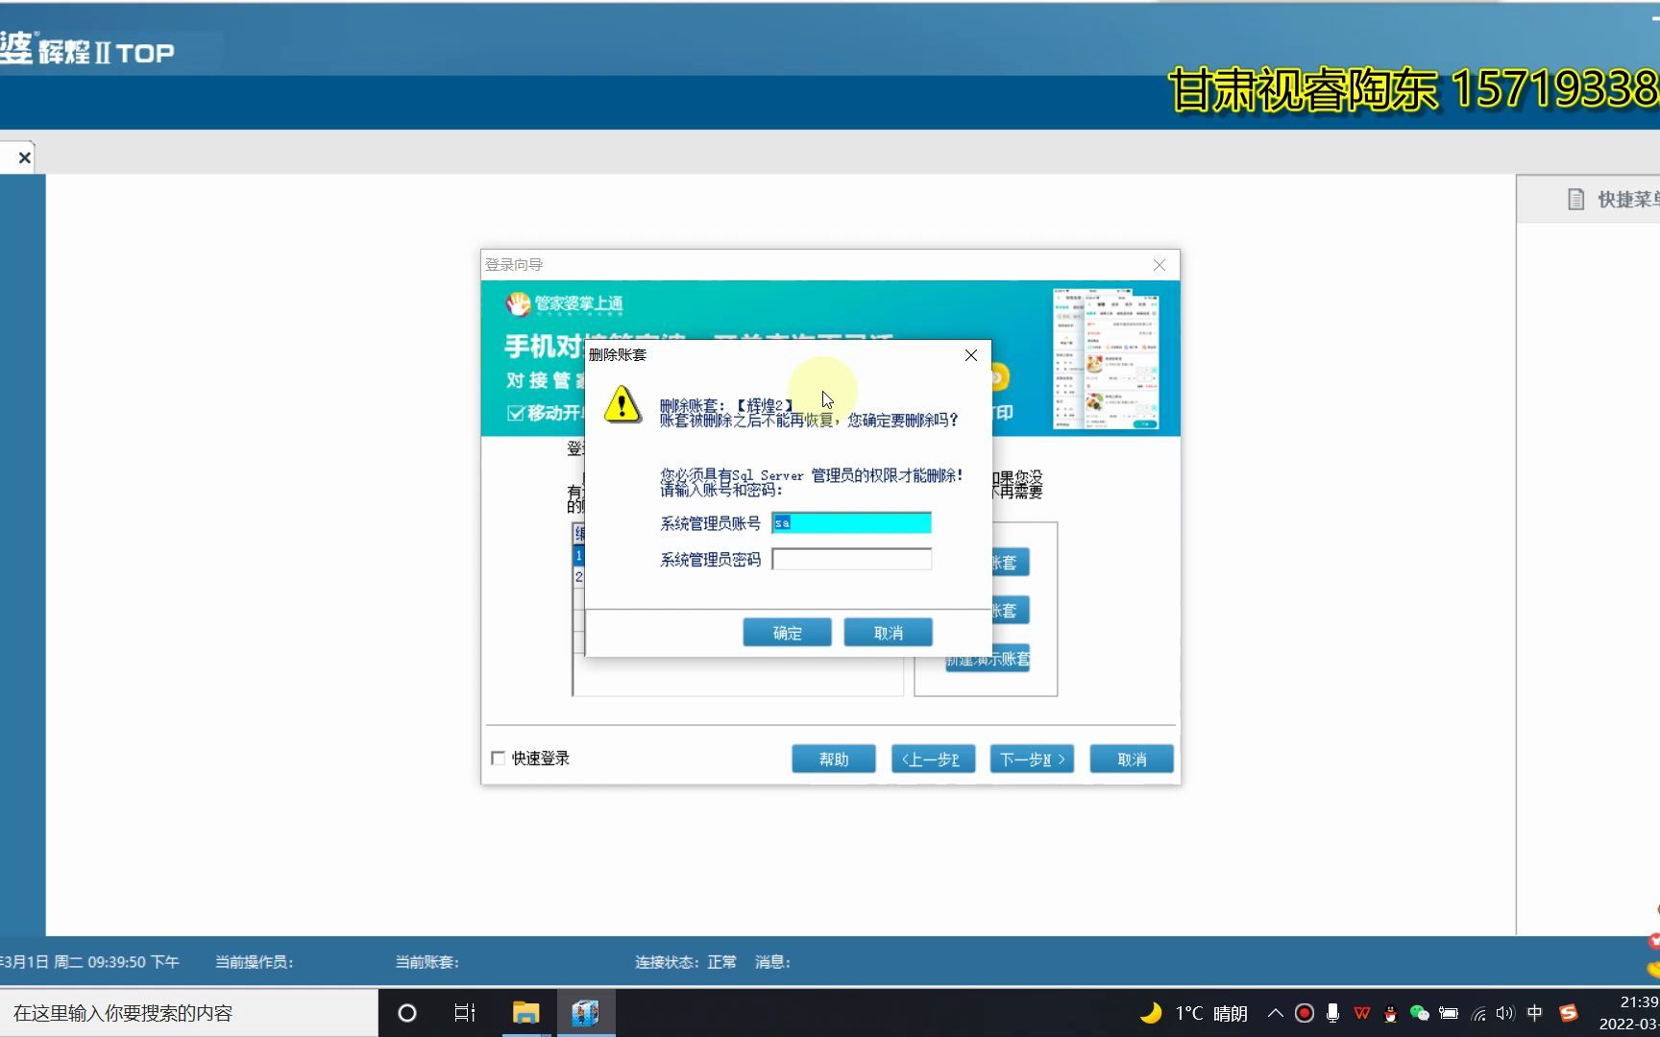Close the 删除账套 dialog with X
1660x1037 pixels.
click(971, 355)
